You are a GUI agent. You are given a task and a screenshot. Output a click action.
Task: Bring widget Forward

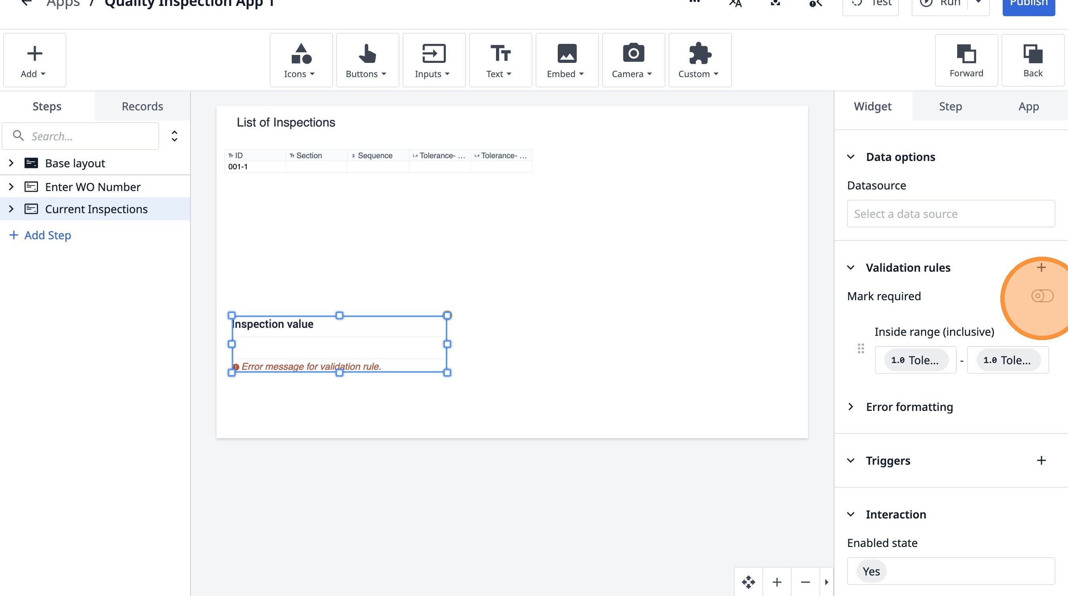click(965, 61)
